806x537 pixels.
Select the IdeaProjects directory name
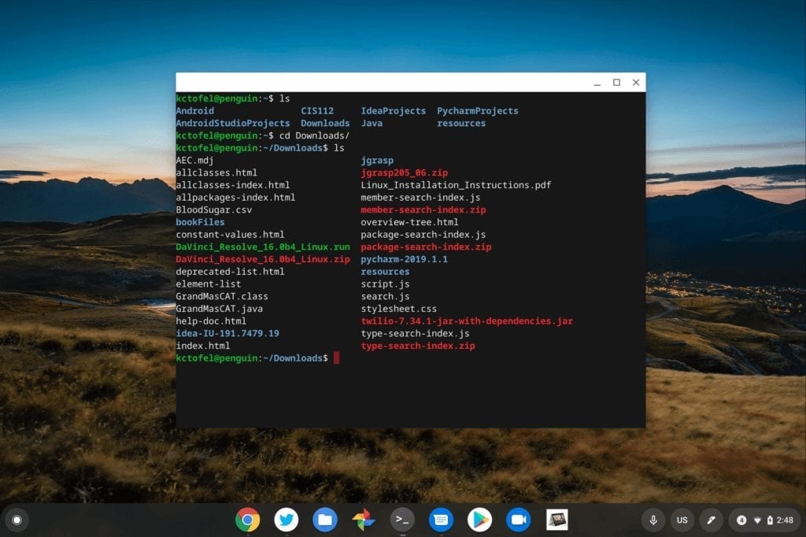click(x=394, y=111)
